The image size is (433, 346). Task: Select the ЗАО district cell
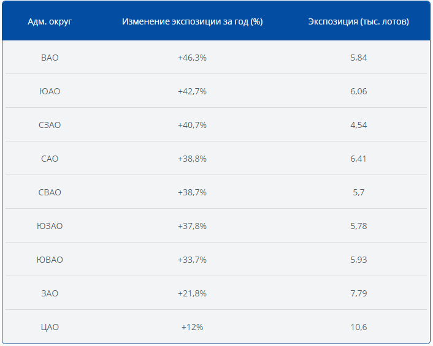(50, 293)
